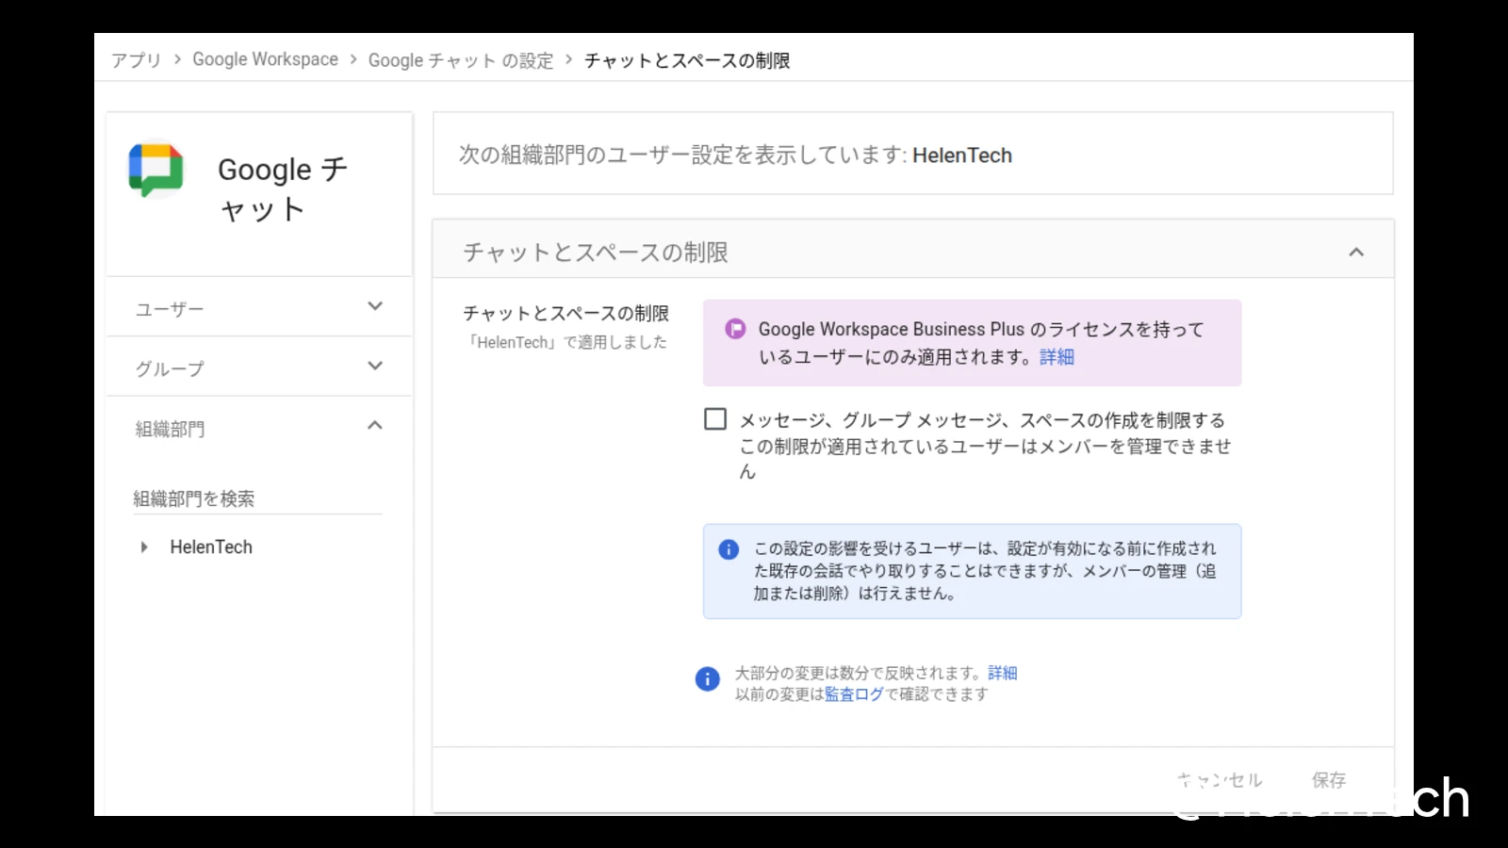The width and height of the screenshot is (1508, 848).
Task: Click the 「HelenTech」で適用しました text
Action: coord(568,342)
